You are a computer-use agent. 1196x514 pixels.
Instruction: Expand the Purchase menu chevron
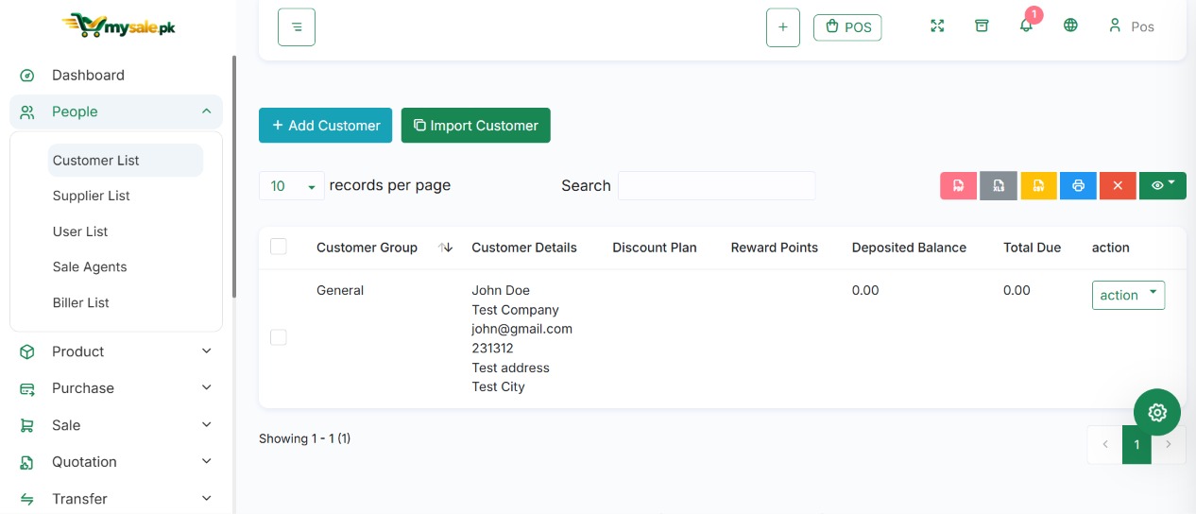tap(206, 387)
